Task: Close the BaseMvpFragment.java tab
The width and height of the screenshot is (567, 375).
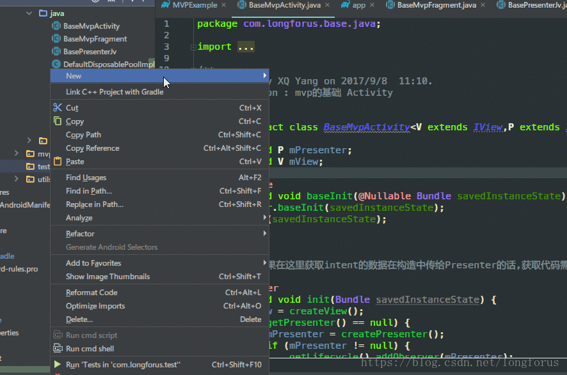Action: 483,5
